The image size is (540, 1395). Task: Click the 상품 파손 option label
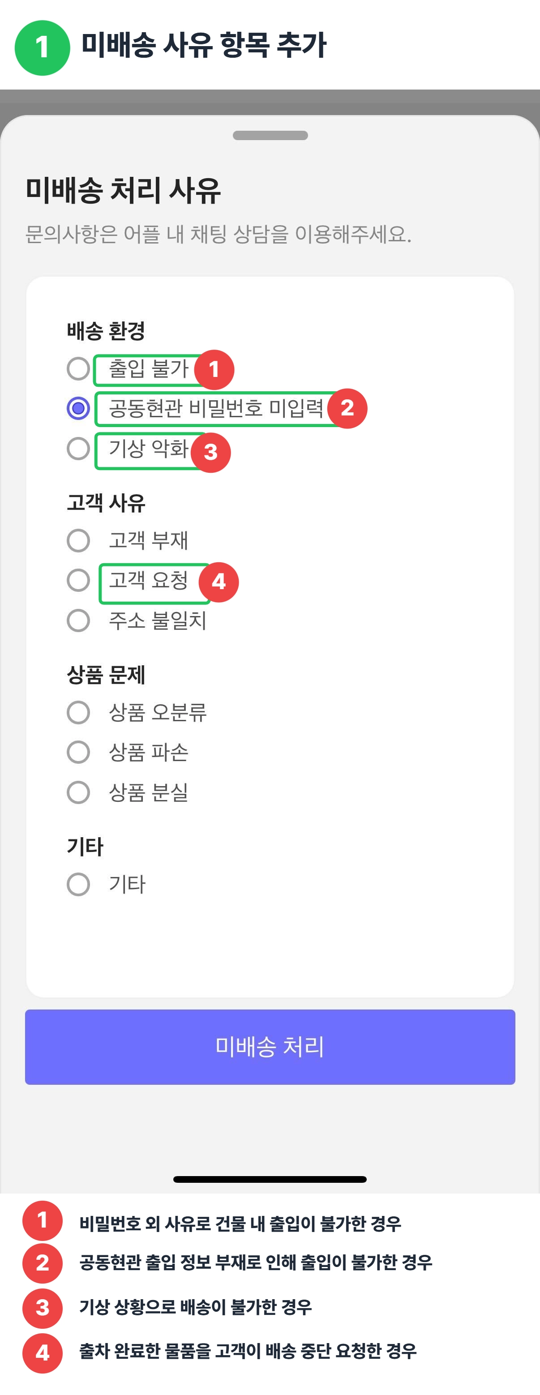click(x=148, y=752)
